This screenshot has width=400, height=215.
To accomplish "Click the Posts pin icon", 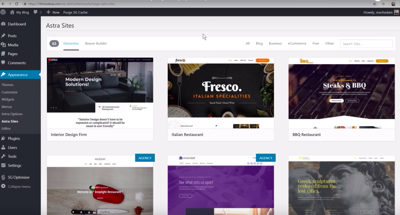I will coord(3,36).
